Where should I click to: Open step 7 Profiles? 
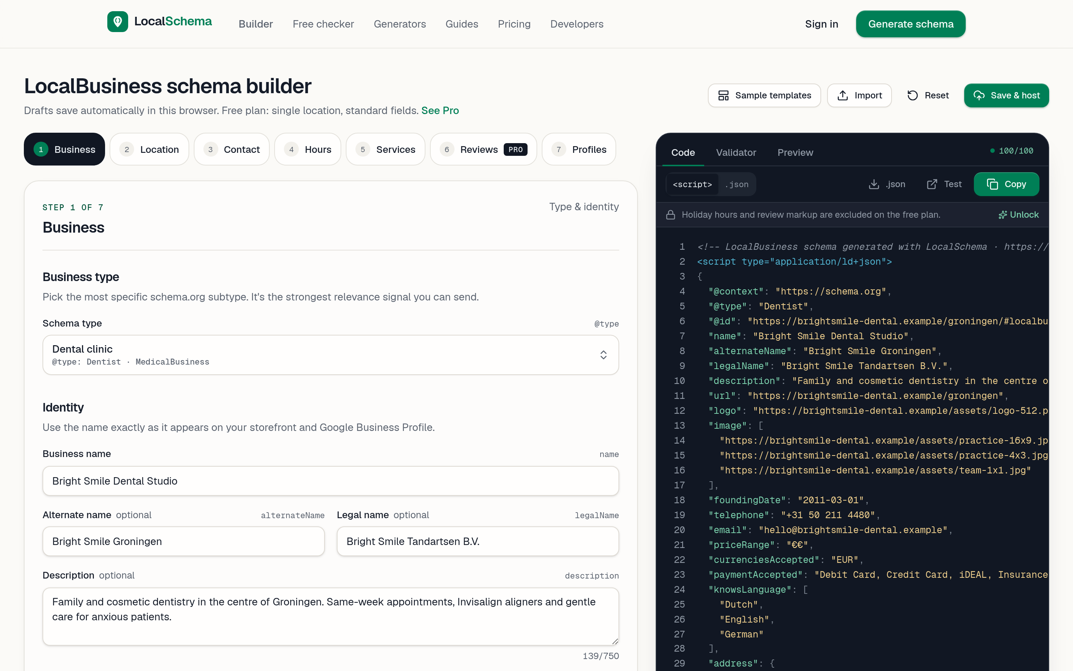point(579,149)
